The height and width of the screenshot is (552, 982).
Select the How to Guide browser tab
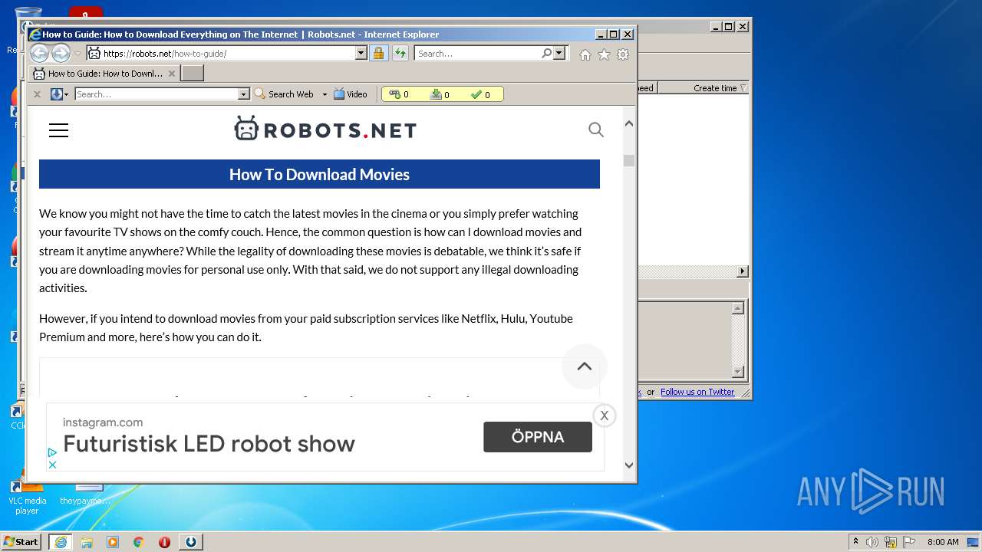pos(104,74)
